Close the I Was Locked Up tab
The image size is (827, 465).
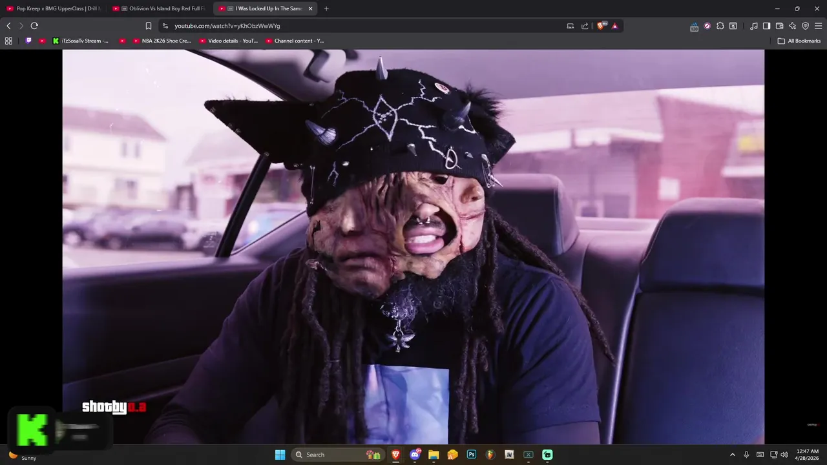(x=311, y=8)
